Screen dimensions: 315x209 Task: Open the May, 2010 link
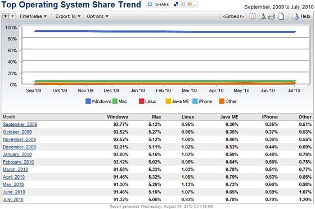(13, 184)
